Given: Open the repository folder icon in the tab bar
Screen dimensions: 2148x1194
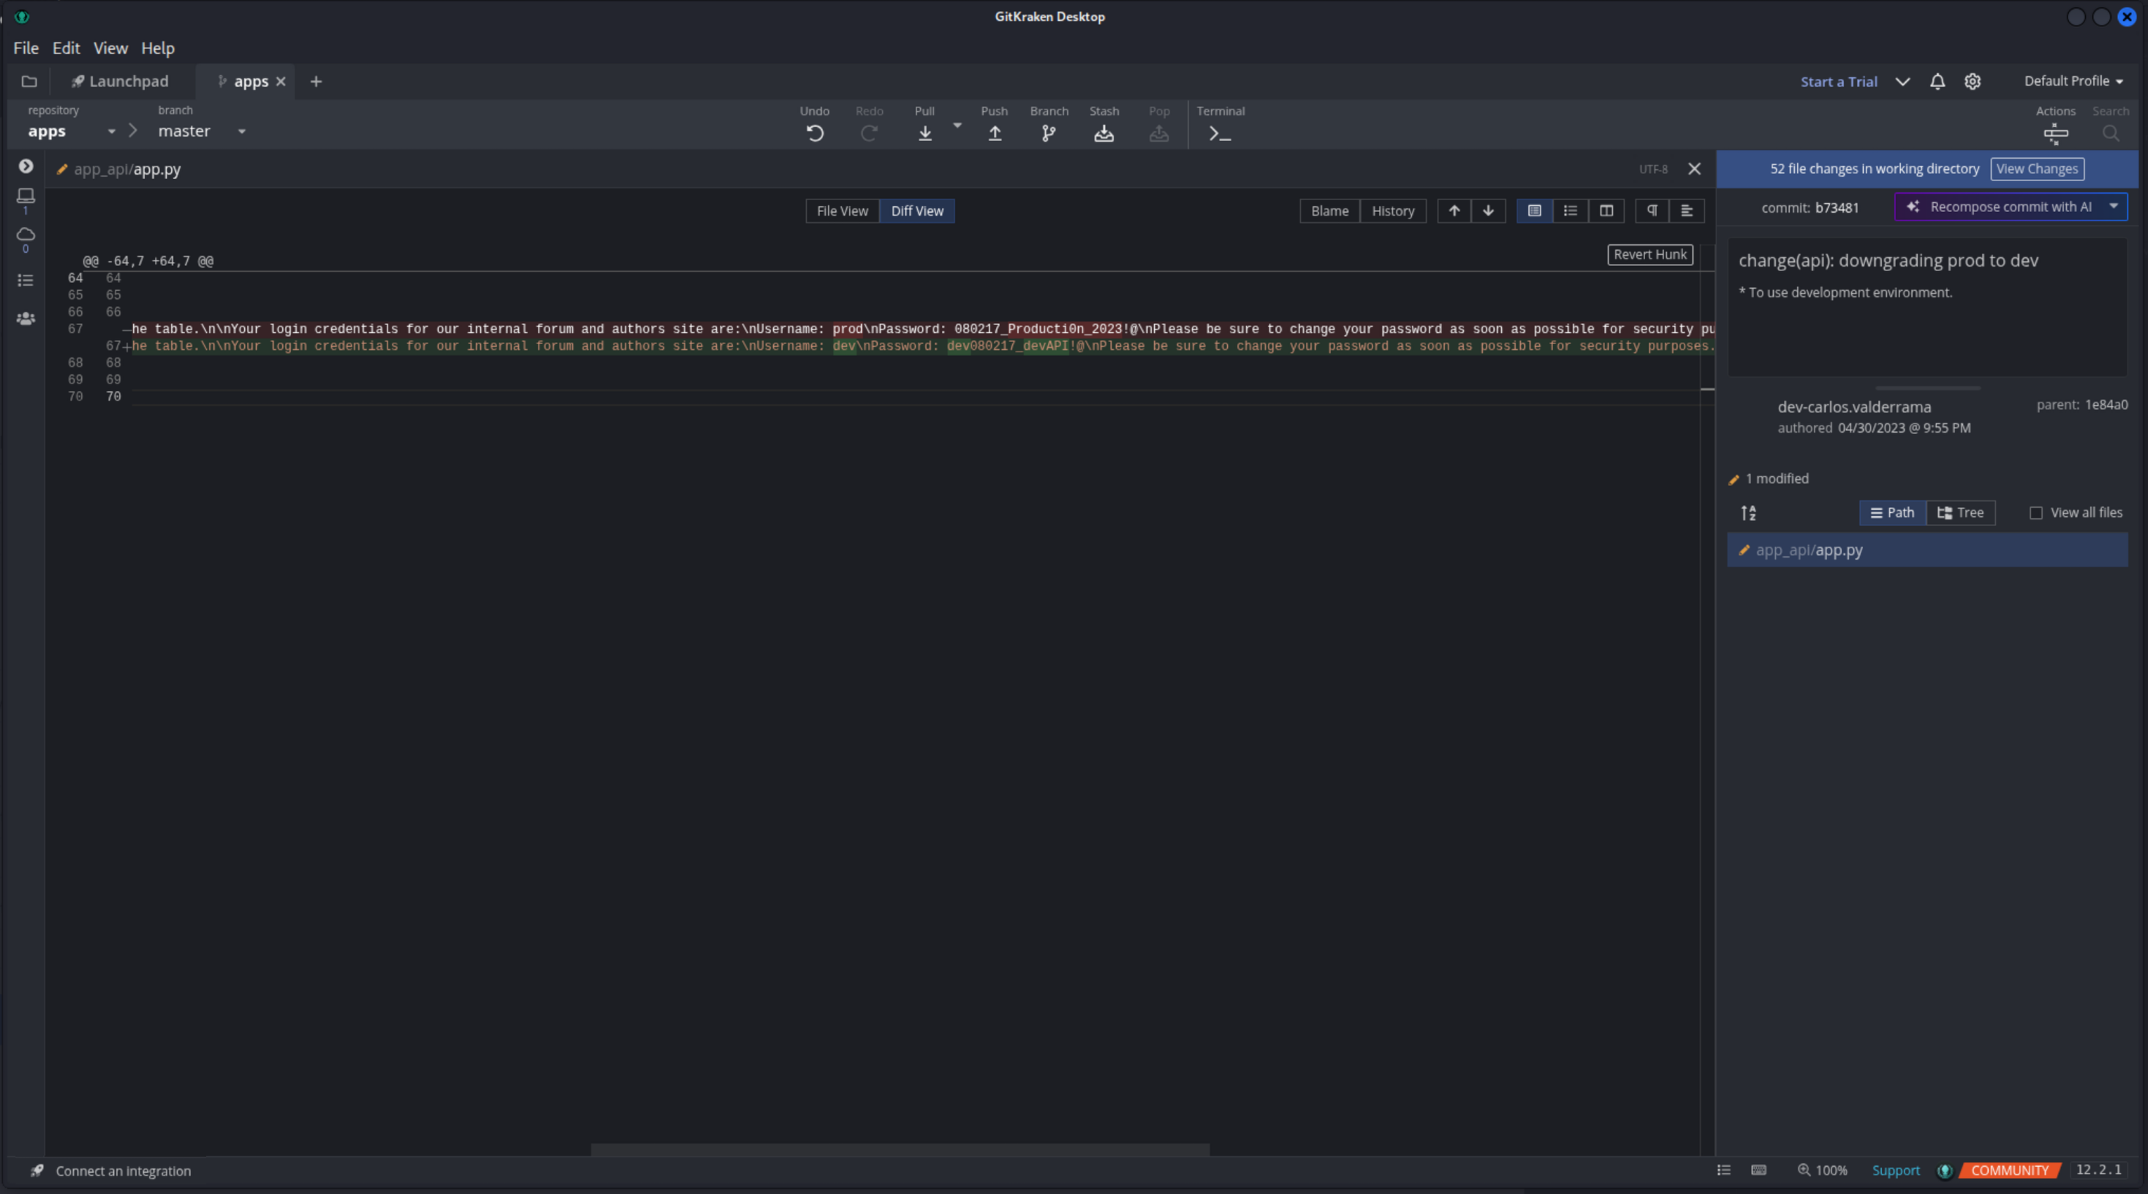Looking at the screenshot, I should pos(29,81).
